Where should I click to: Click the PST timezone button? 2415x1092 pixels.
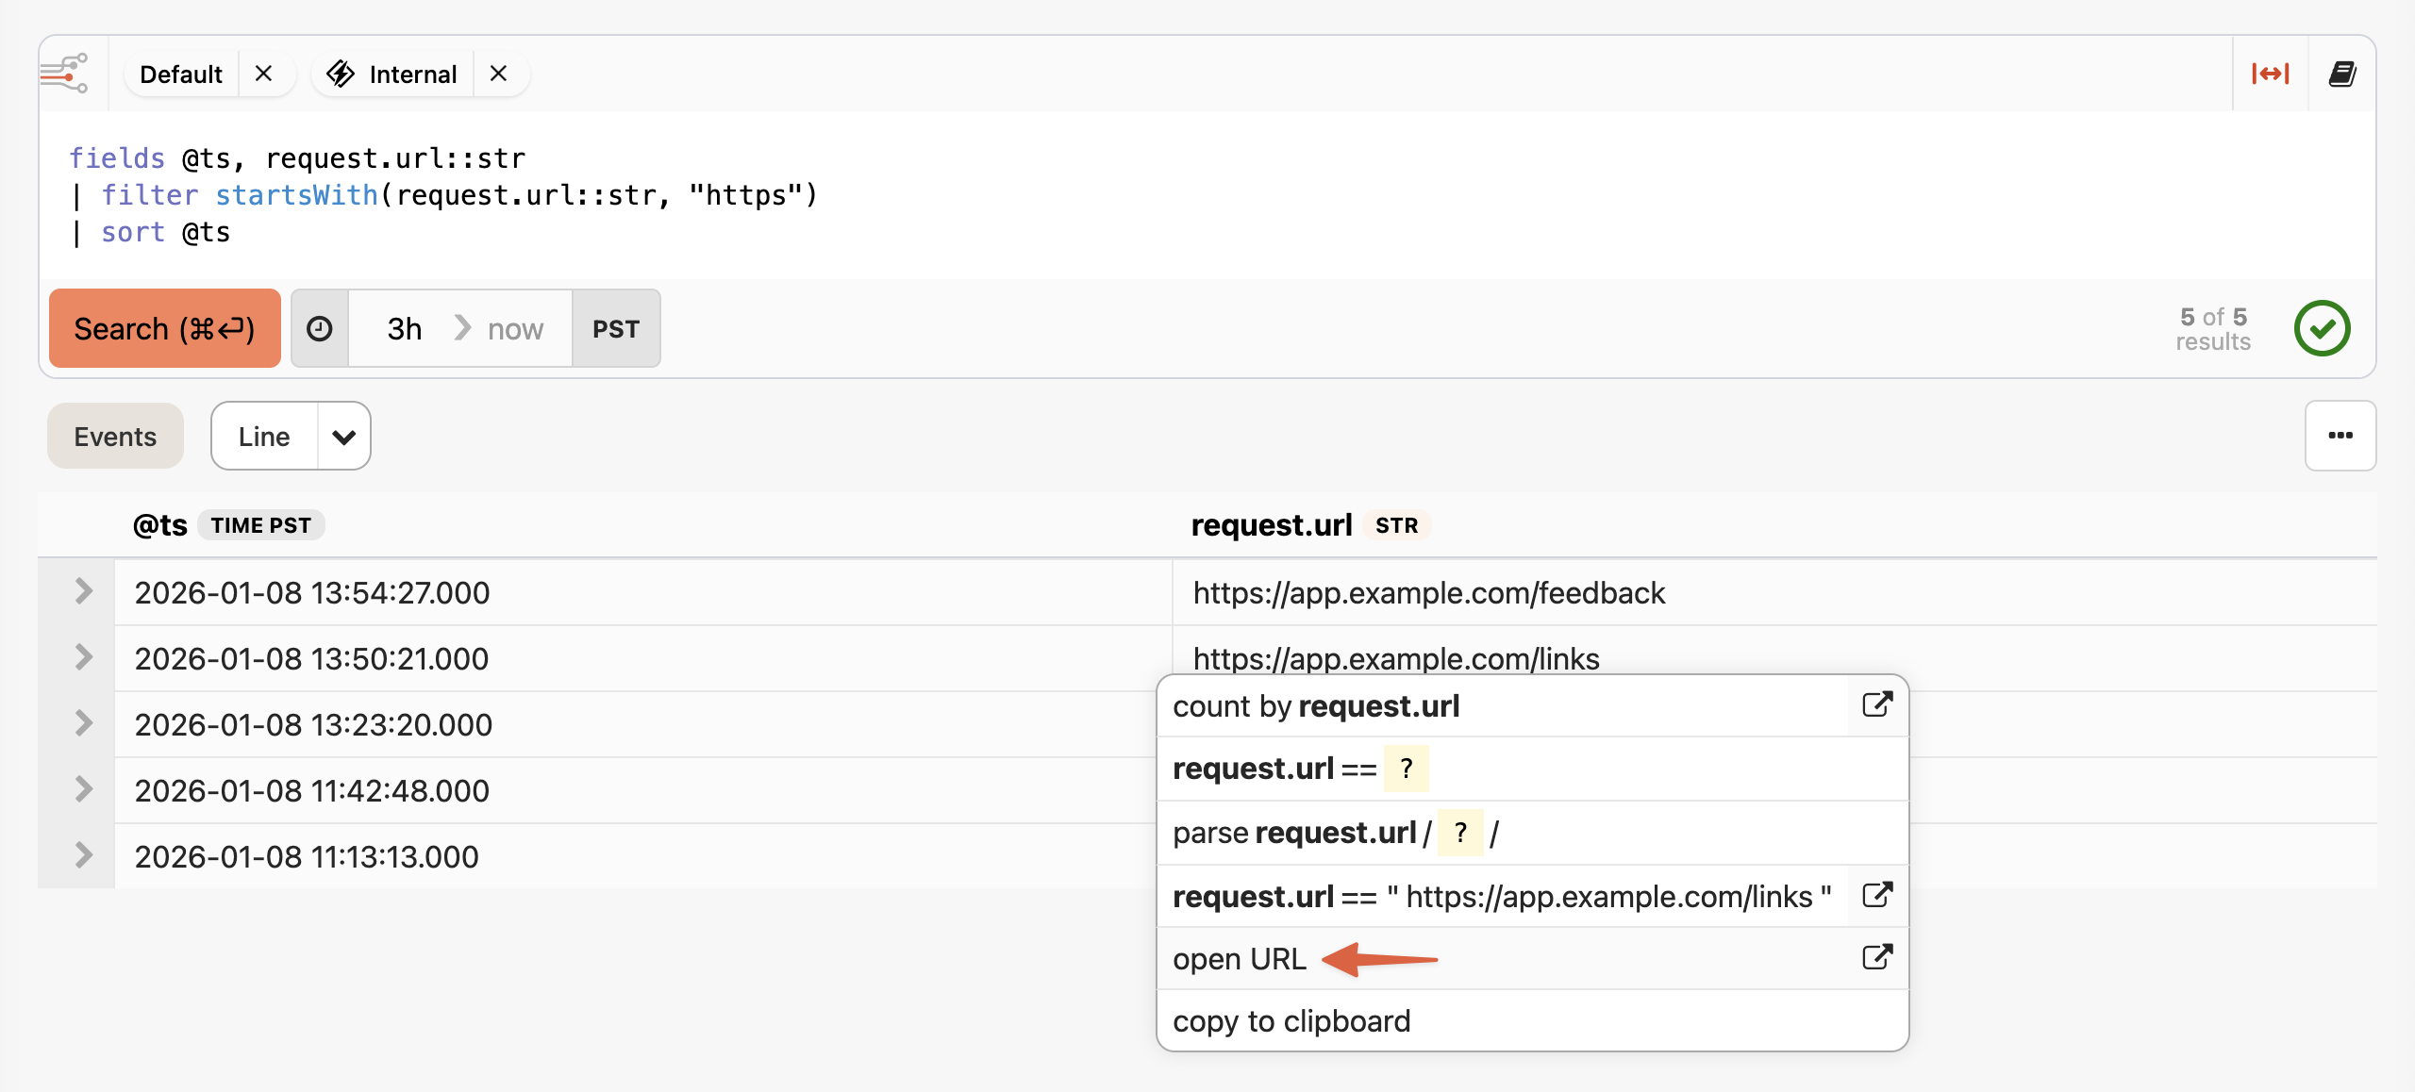[615, 328]
